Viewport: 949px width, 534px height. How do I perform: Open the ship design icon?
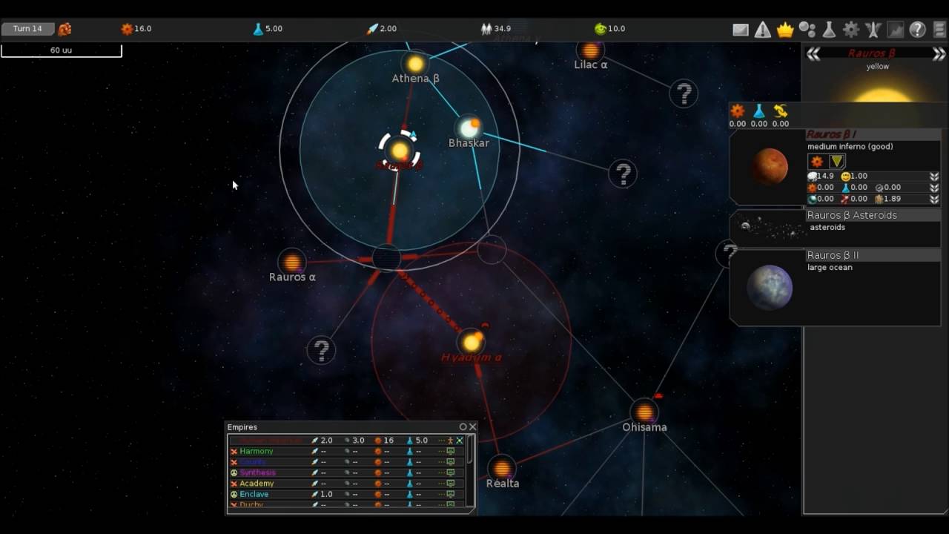coord(873,30)
